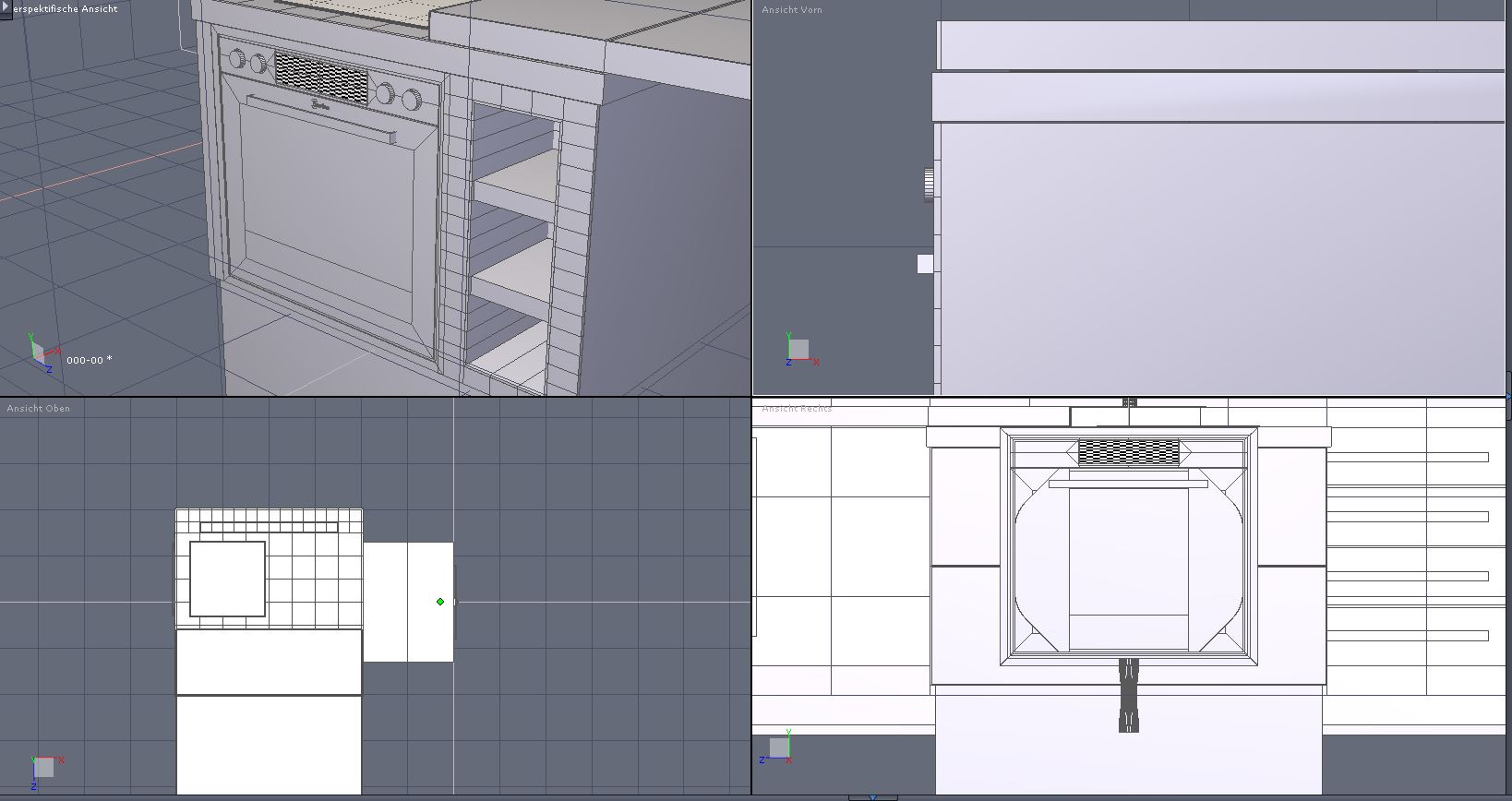Select the oven knob in the front view

pyautogui.click(x=929, y=185)
